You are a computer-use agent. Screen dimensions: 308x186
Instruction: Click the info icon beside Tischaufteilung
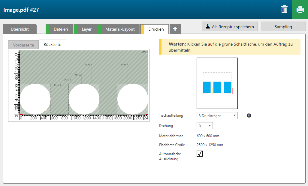[249, 115]
